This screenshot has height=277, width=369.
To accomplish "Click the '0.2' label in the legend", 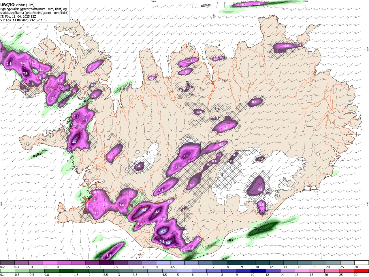I will 2,267.
